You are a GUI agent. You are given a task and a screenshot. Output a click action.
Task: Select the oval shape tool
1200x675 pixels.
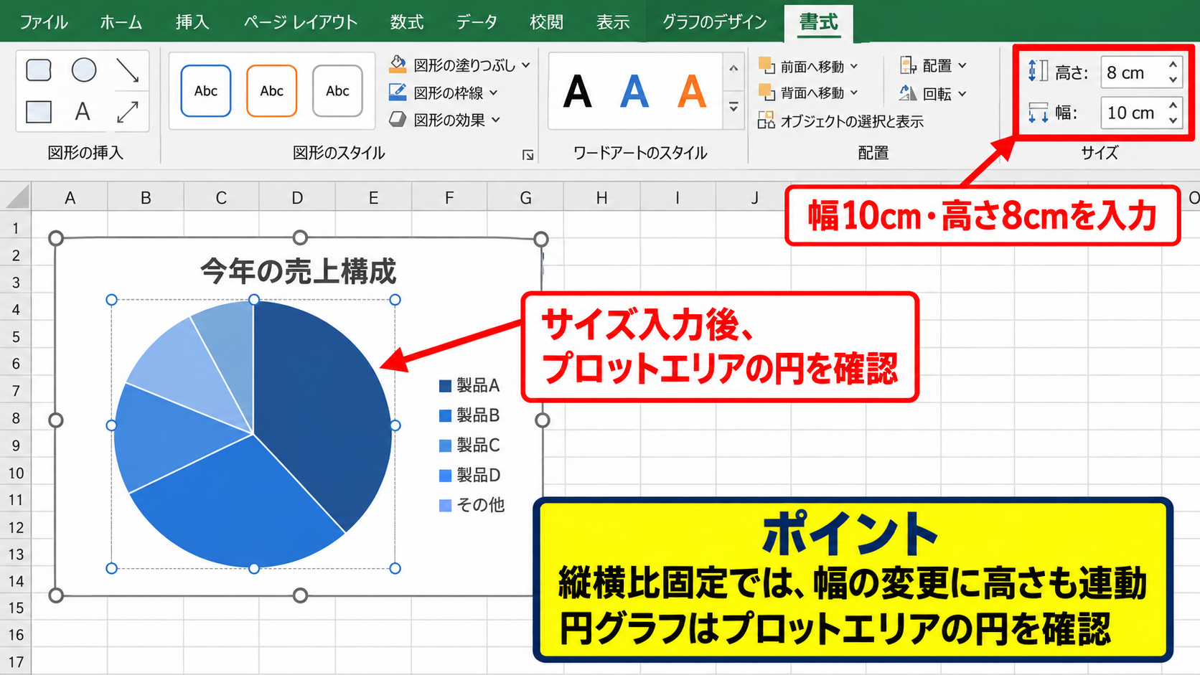[84, 70]
